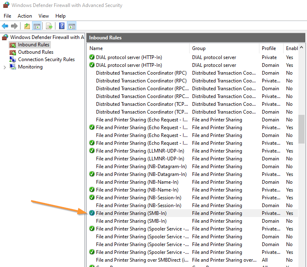Sort by the Group column header
This screenshot has width=307, height=267.
(225, 48)
